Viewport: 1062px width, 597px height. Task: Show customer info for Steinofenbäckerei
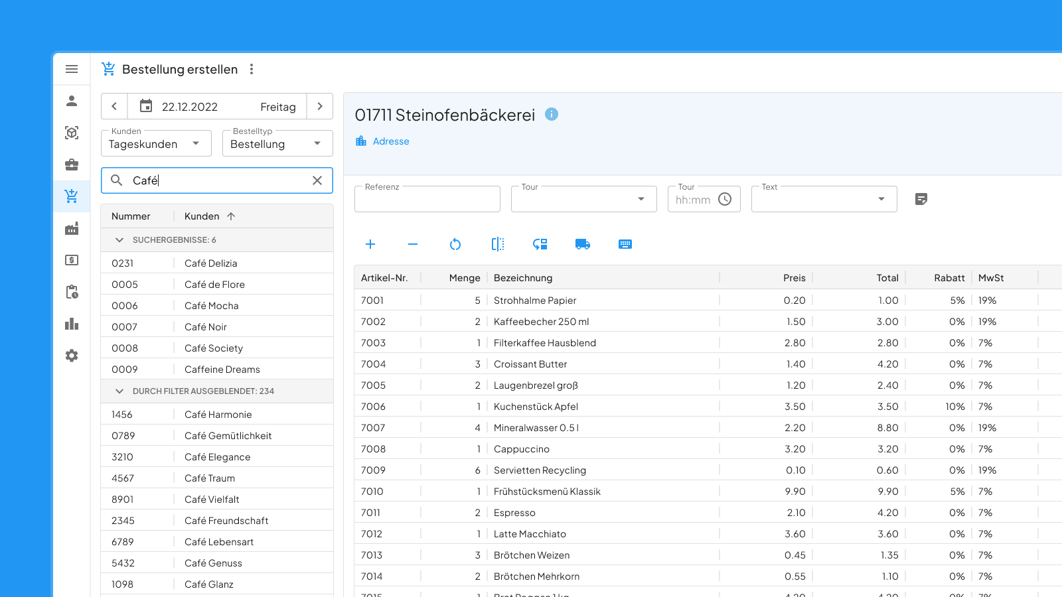coord(552,114)
